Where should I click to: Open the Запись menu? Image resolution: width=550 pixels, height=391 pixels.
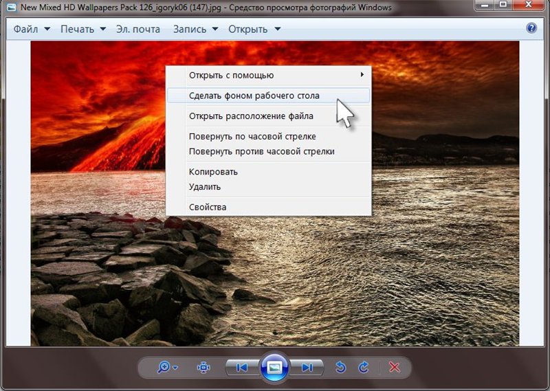tap(195, 29)
